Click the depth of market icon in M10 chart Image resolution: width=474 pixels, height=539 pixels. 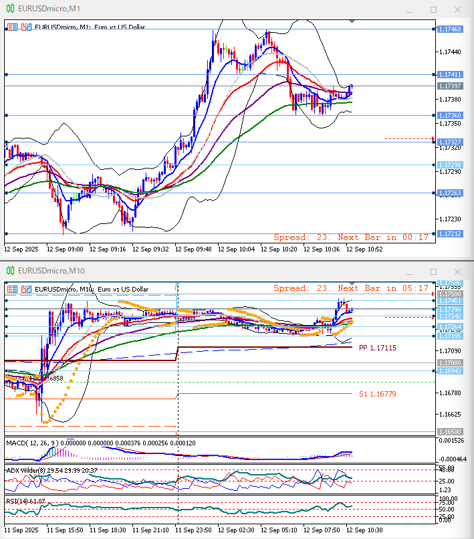25,289
